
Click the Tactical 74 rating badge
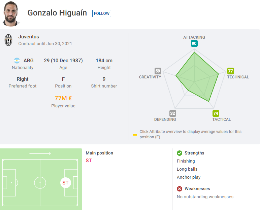(216, 113)
